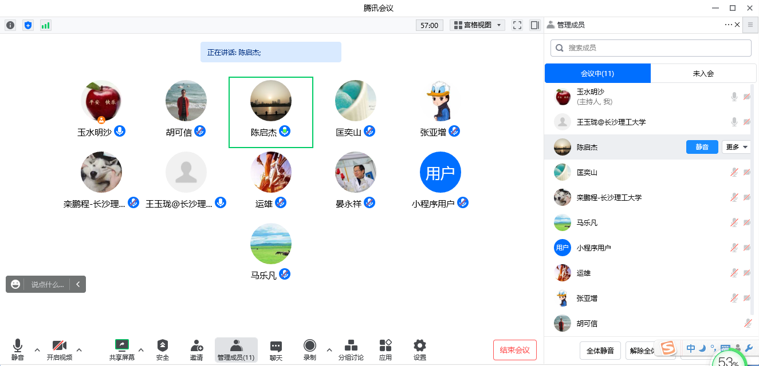Click the search members input field

651,48
